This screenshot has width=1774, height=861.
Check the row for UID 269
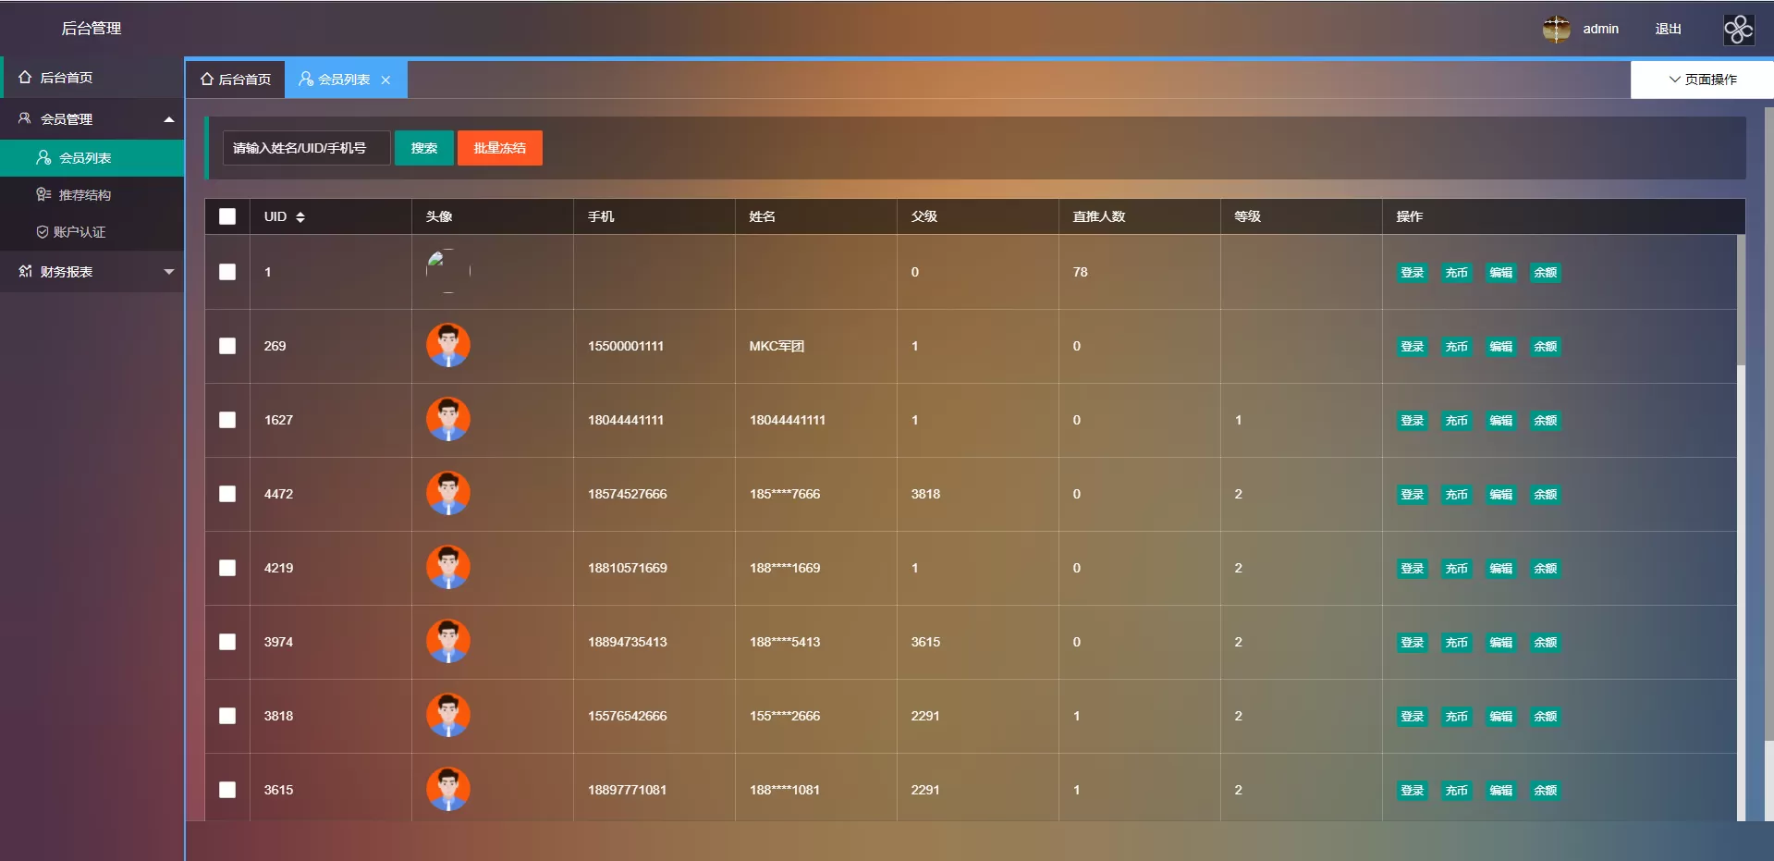227,346
